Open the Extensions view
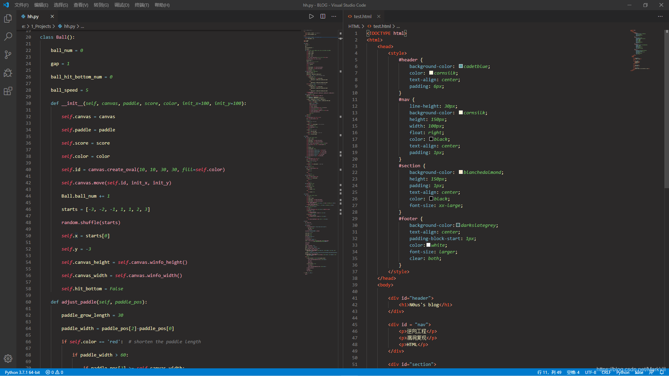Screen dimensions: 669x376 tap(8, 91)
